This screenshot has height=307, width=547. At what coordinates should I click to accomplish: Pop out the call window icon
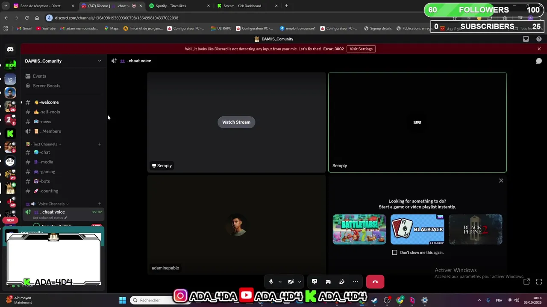click(x=526, y=281)
